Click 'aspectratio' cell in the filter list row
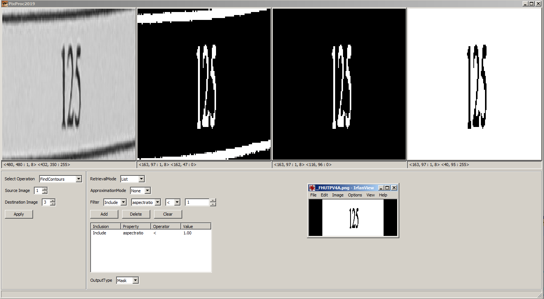The width and height of the screenshot is (544, 299). click(133, 233)
